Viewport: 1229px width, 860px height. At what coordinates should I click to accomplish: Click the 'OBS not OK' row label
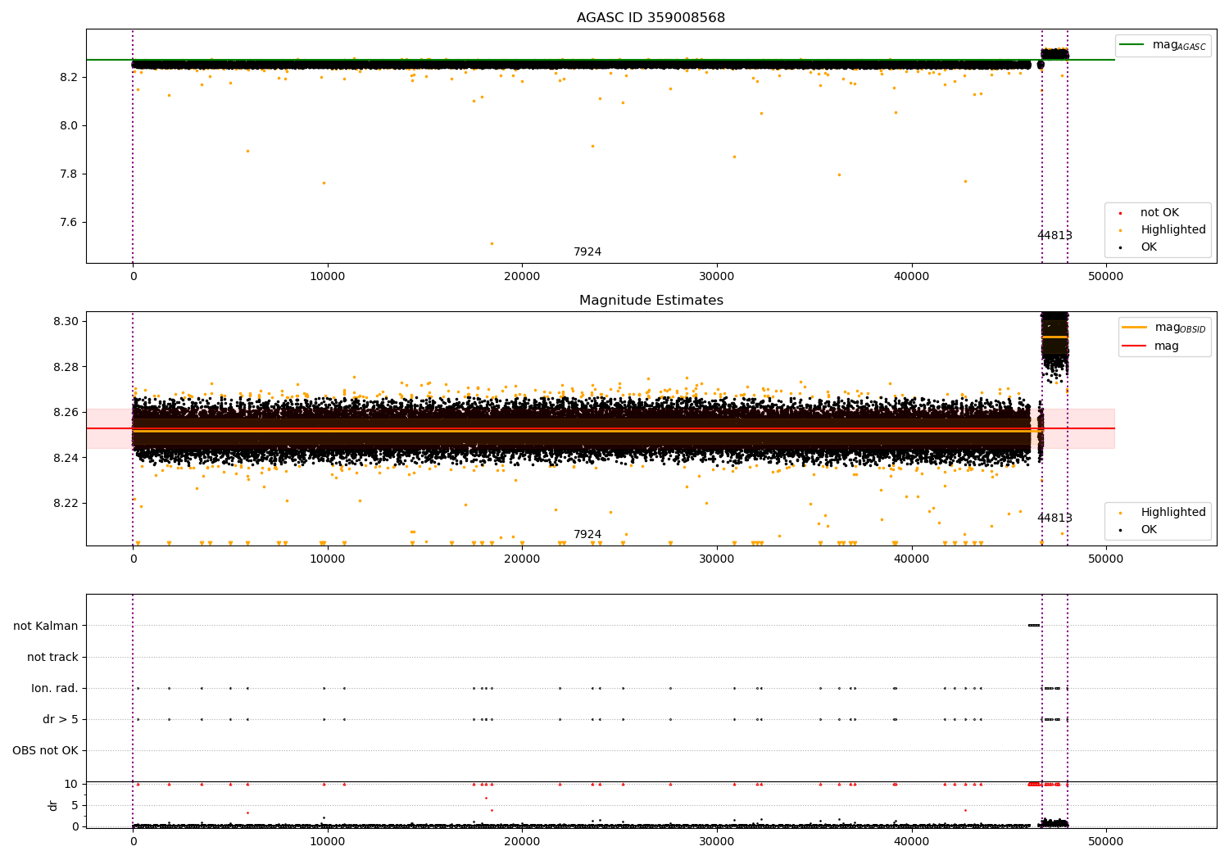pos(45,751)
